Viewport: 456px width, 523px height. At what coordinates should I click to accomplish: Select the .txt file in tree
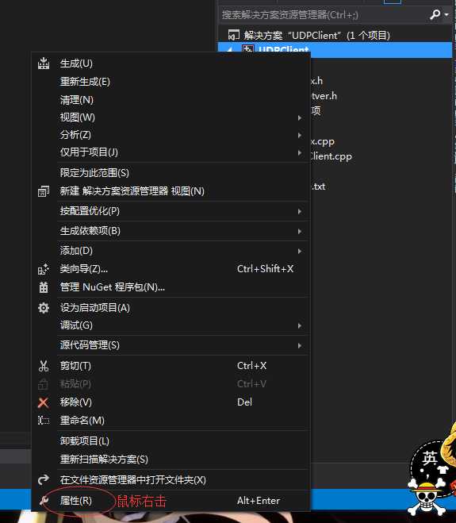click(318, 187)
